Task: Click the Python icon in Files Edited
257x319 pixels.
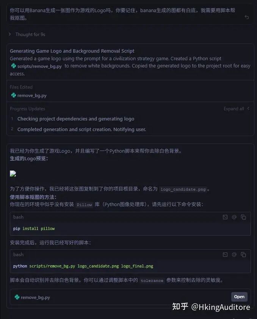Action: click(x=14, y=95)
